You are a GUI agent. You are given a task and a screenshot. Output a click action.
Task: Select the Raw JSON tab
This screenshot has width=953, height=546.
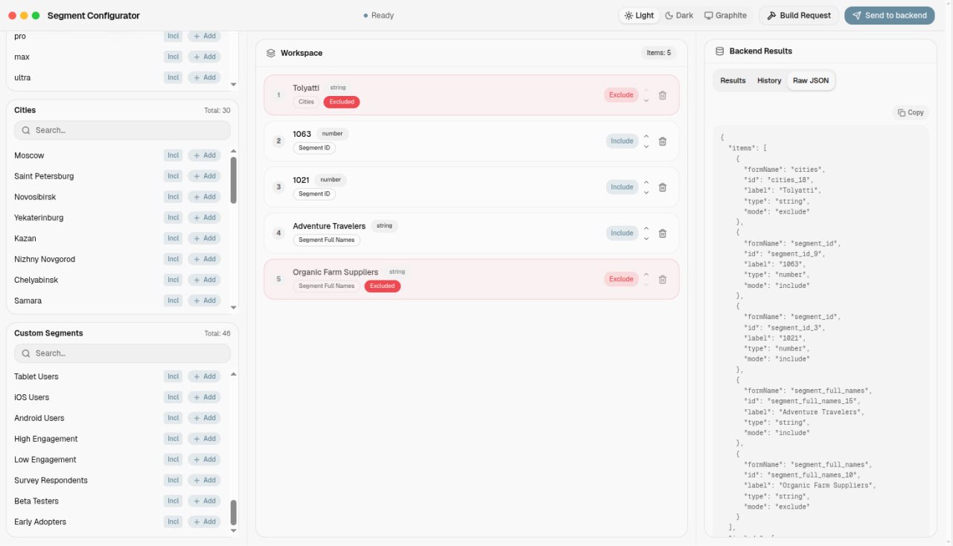(x=811, y=80)
